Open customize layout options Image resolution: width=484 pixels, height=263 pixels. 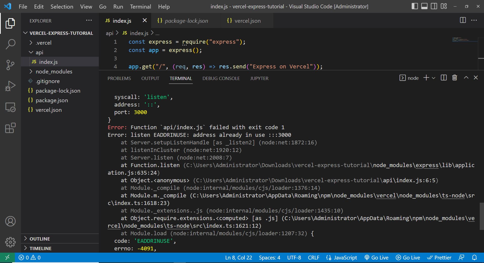444,6
